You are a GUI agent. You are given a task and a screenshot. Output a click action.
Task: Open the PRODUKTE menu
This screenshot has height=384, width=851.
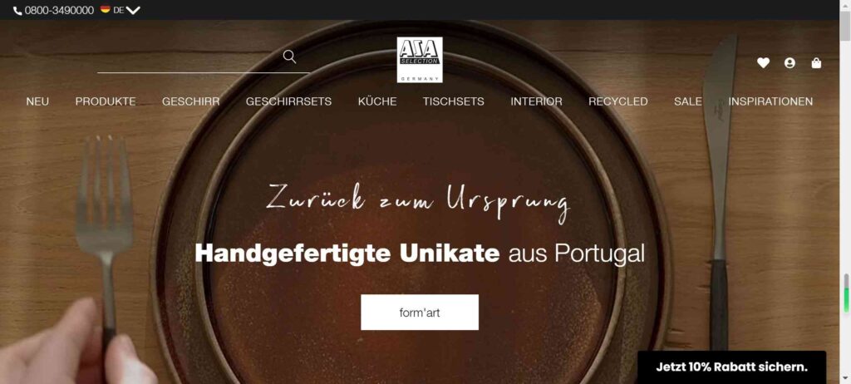[106, 101]
